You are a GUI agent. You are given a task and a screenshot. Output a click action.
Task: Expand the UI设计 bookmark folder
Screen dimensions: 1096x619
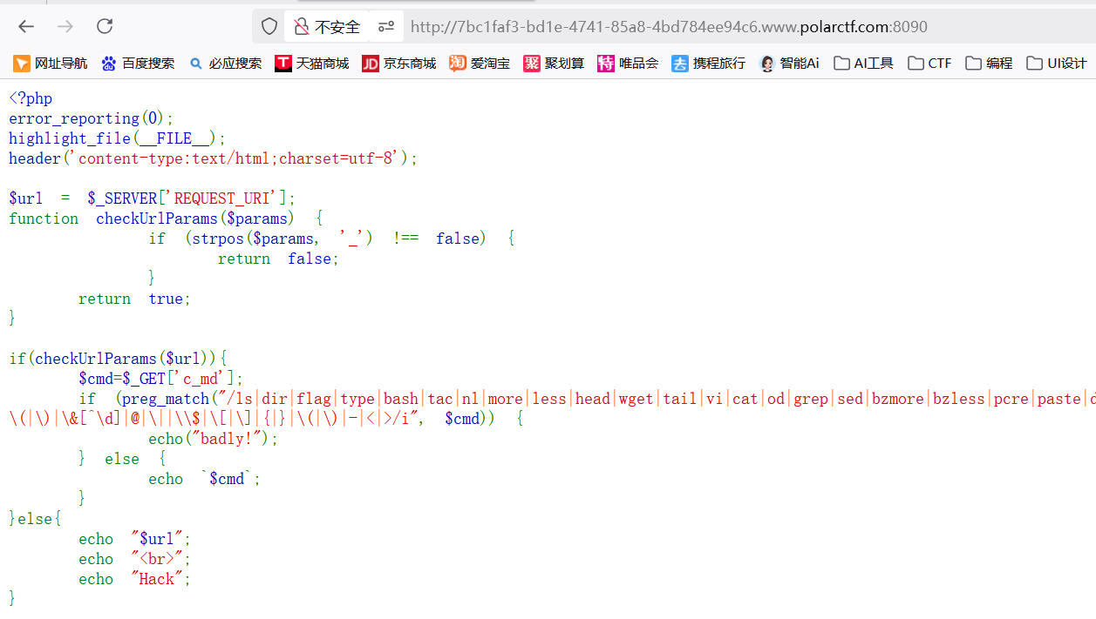coord(1057,63)
